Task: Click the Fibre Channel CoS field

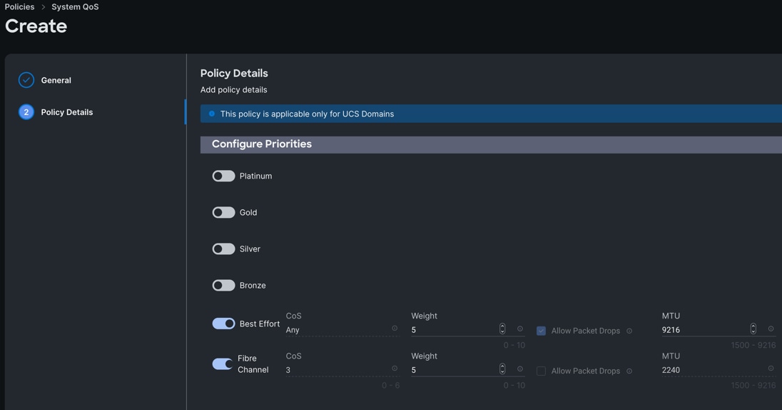Action: (x=335, y=370)
